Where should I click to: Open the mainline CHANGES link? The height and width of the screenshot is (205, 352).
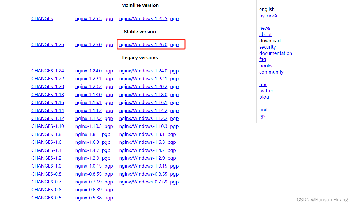pyautogui.click(x=42, y=18)
